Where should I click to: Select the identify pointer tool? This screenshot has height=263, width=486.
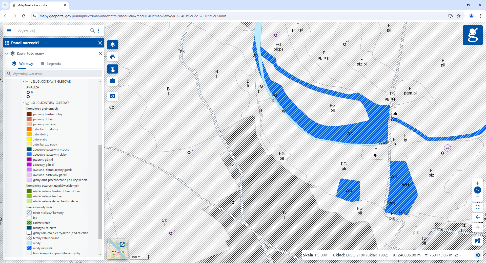point(113,69)
